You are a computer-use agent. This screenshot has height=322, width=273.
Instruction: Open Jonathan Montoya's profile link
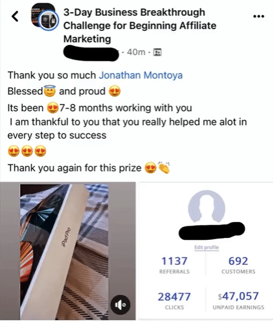pyautogui.click(x=140, y=75)
